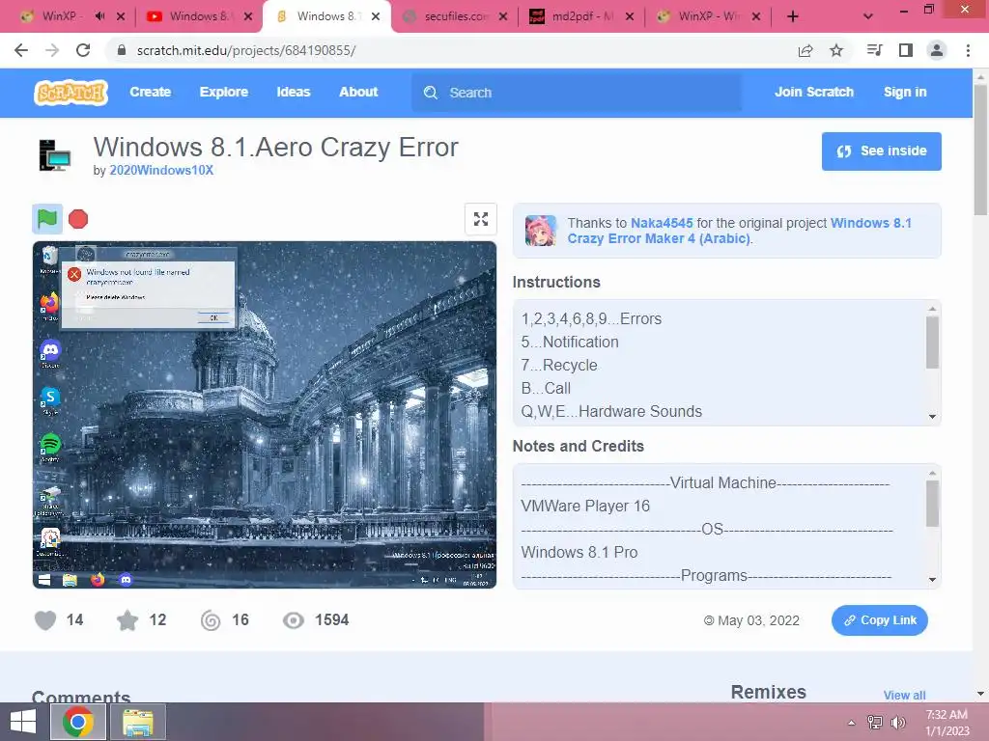Open Chrome three-dot menu
Screen dimensions: 989x741
(968, 50)
